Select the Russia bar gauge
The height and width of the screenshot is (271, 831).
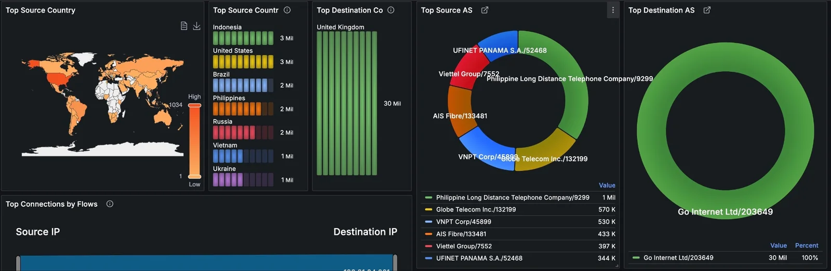(x=243, y=132)
